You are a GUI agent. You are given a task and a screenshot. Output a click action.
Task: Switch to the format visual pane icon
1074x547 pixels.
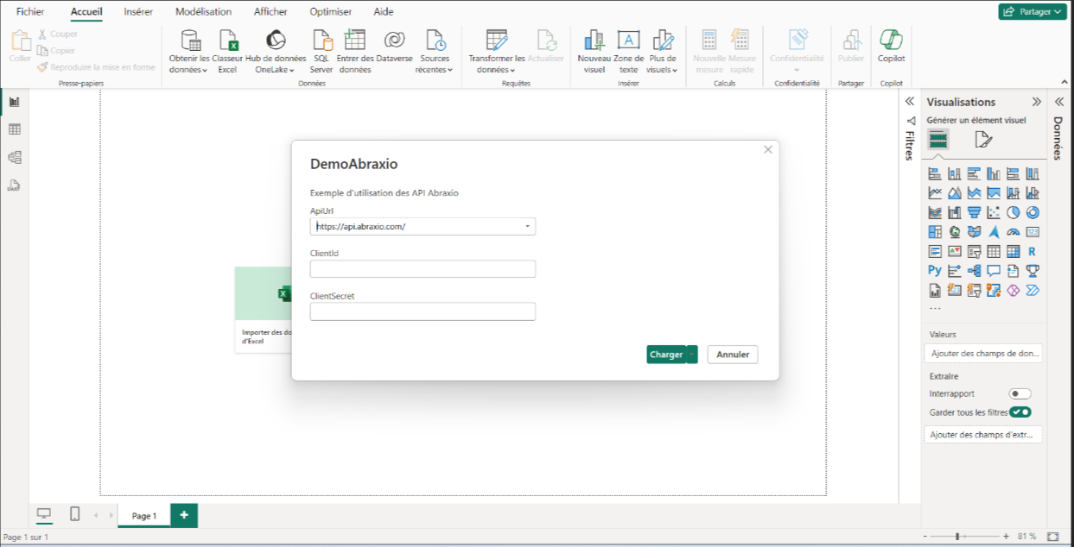pyautogui.click(x=983, y=139)
